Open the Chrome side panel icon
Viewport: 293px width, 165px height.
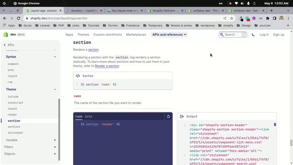click(x=274, y=18)
